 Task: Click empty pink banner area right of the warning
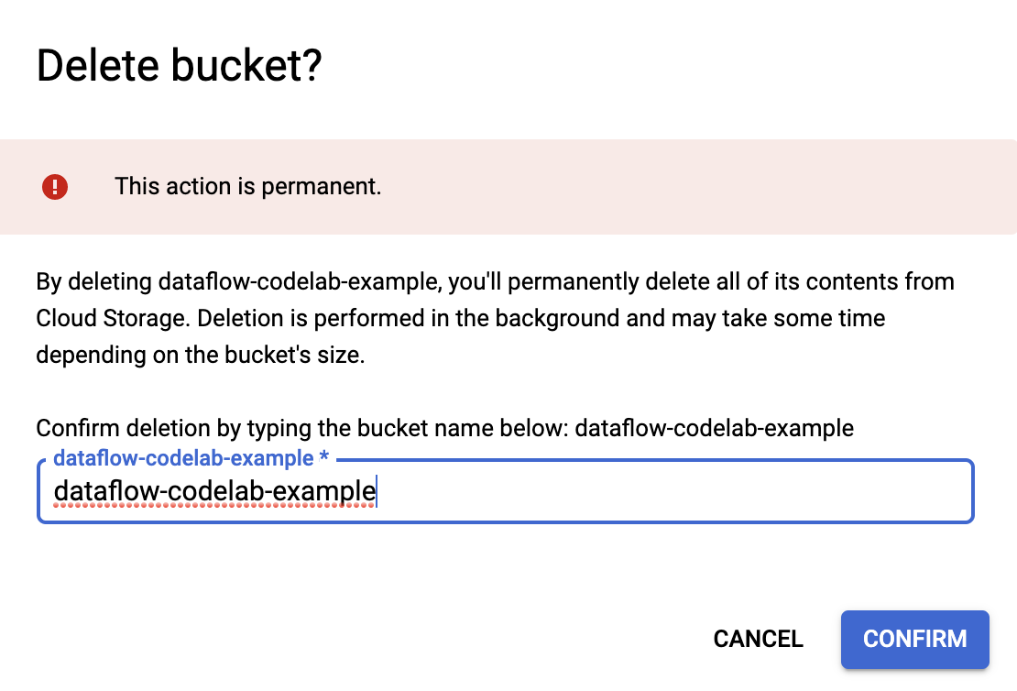[687, 187]
